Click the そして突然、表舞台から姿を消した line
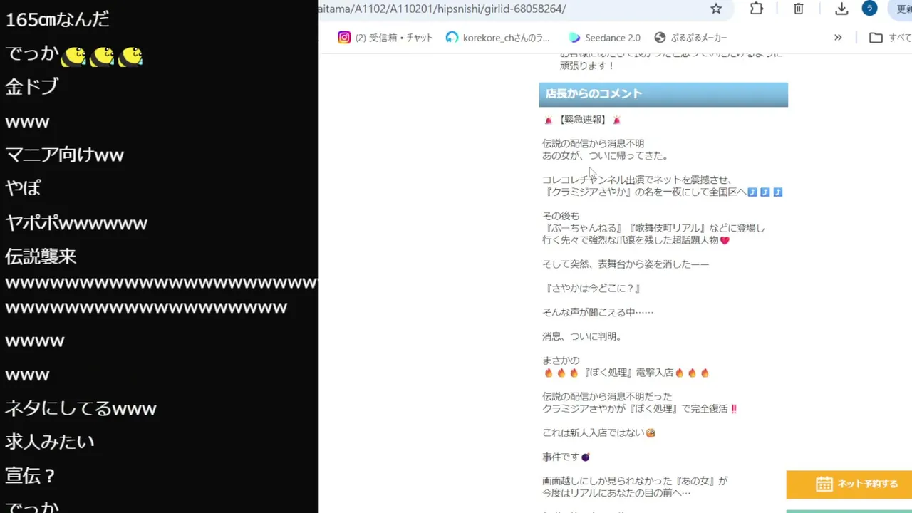 tap(626, 264)
